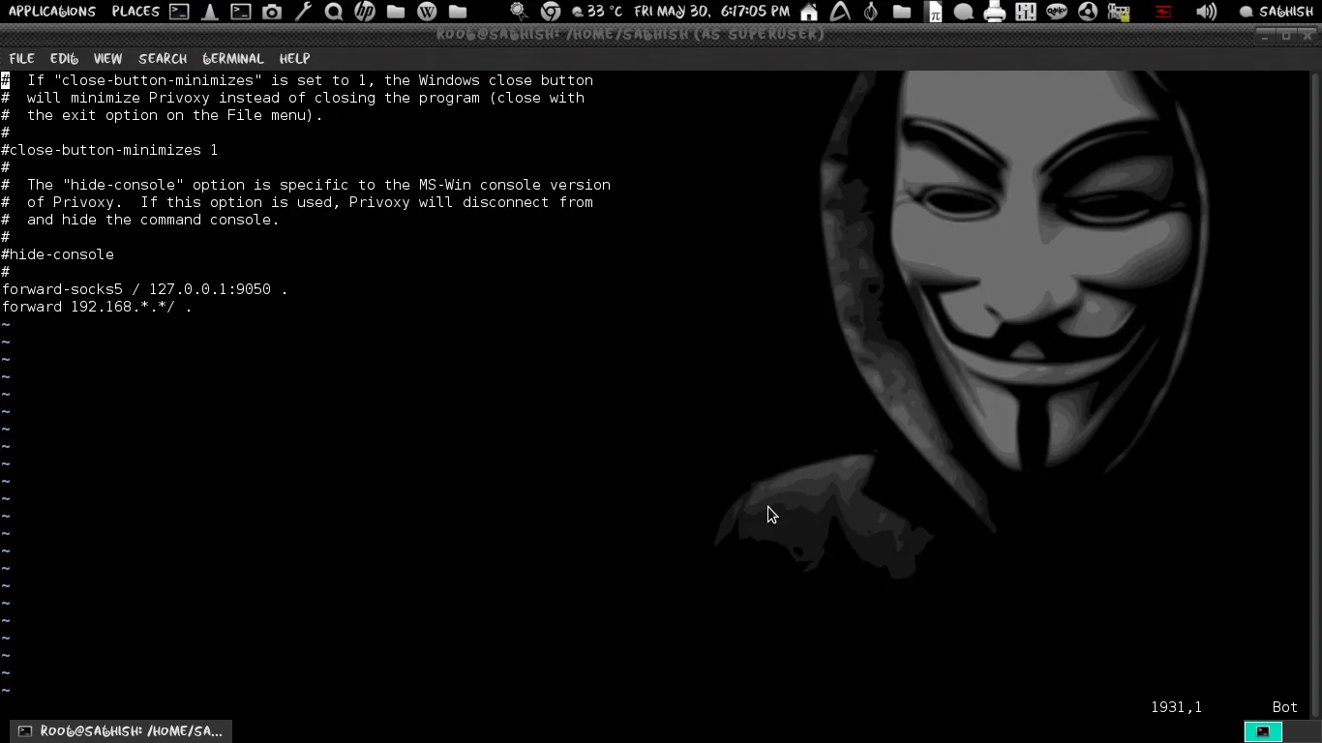Click the round aperture icon
The height and width of the screenshot is (743, 1322).
[x=1088, y=12]
